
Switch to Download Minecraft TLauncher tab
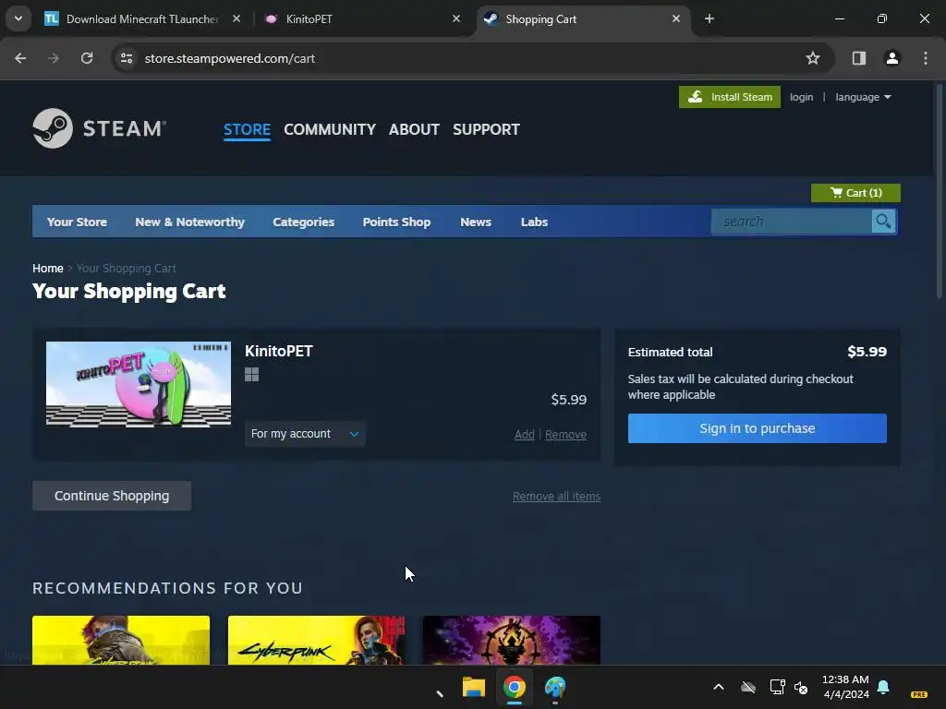(141, 18)
